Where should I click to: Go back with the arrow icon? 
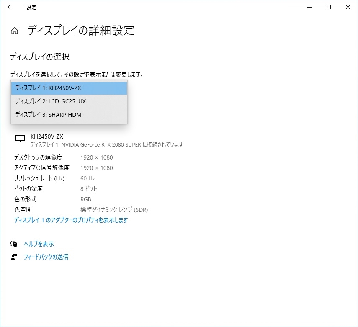coord(10,7)
